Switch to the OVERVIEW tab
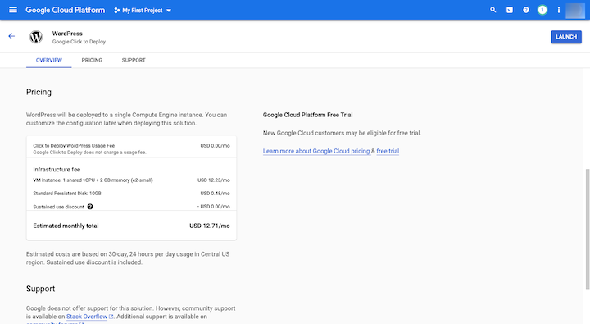 (49, 60)
